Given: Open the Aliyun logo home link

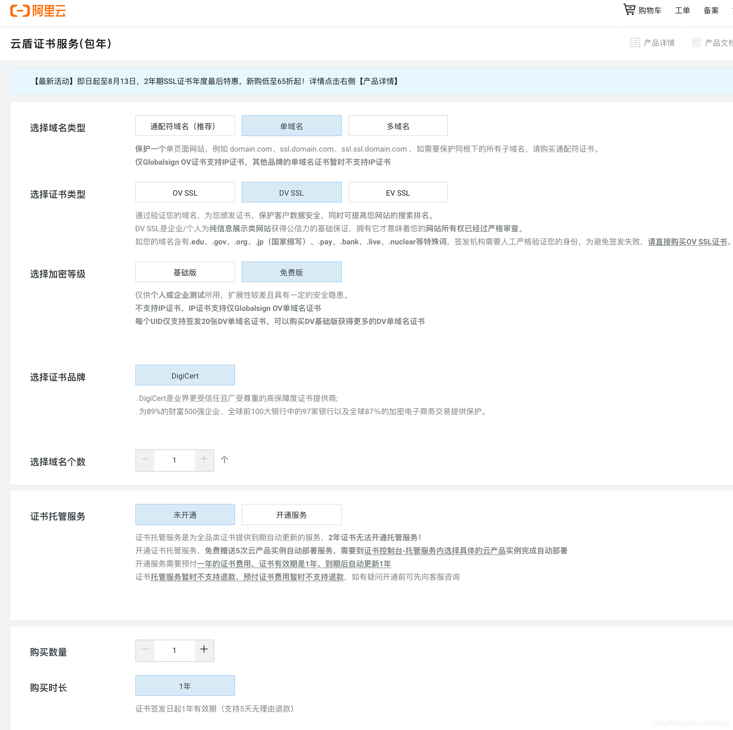Looking at the screenshot, I should [x=38, y=11].
